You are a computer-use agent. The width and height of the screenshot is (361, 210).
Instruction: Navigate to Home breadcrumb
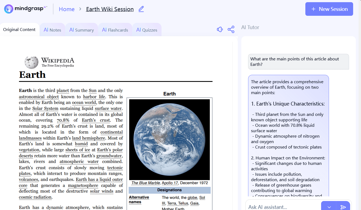click(x=66, y=9)
